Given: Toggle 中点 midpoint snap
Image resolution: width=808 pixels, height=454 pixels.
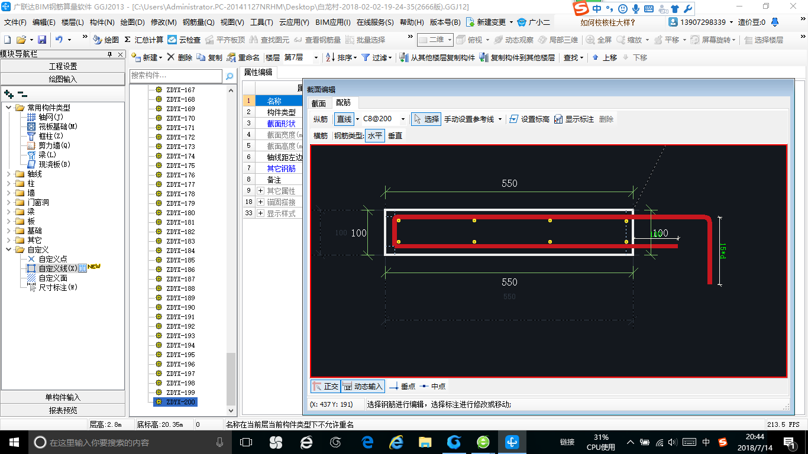Looking at the screenshot, I should [433, 386].
